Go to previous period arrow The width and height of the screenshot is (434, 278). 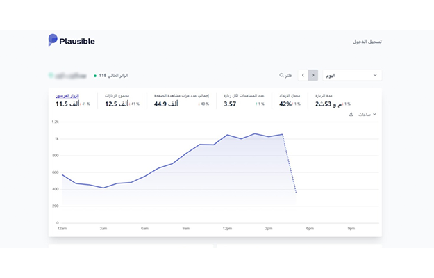(x=303, y=75)
